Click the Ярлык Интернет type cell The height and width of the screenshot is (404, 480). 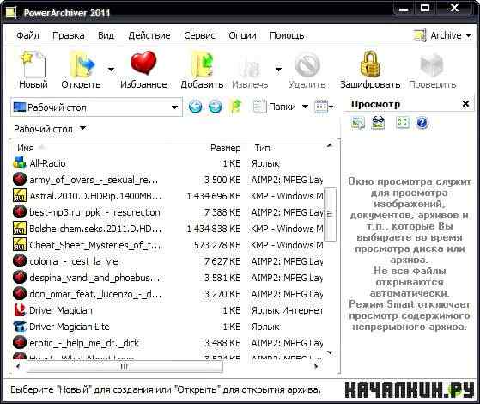[x=287, y=310]
